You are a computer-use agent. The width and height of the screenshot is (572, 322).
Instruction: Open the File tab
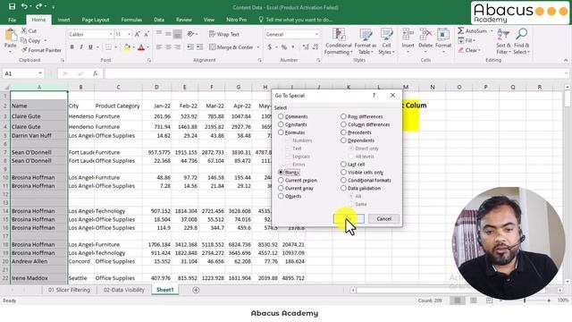(x=12, y=20)
